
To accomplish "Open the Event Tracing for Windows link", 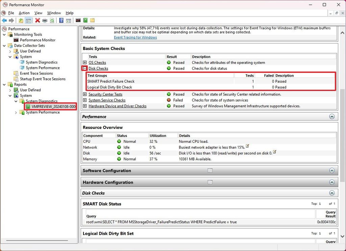I will click(135, 37).
